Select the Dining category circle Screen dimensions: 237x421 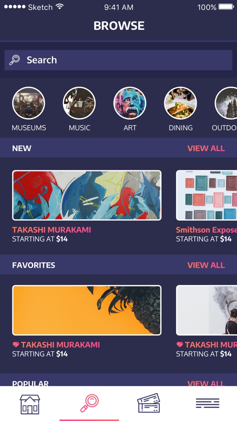pyautogui.click(x=181, y=103)
